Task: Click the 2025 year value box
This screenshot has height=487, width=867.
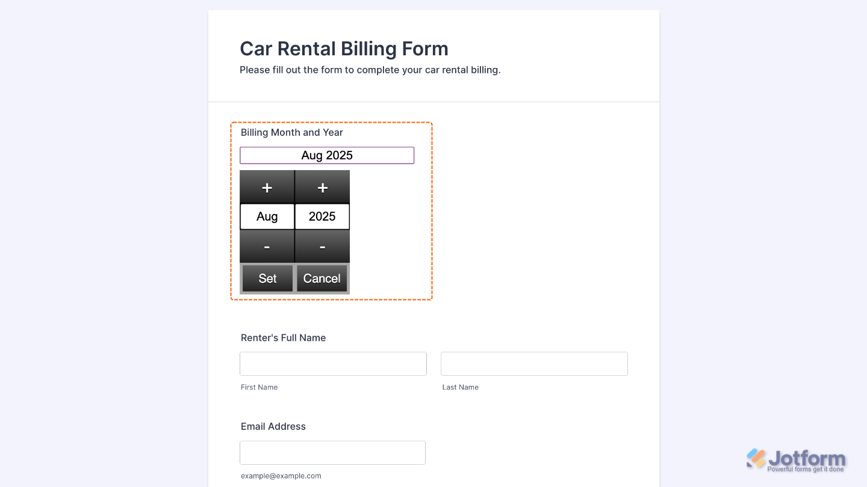Action: pos(322,216)
